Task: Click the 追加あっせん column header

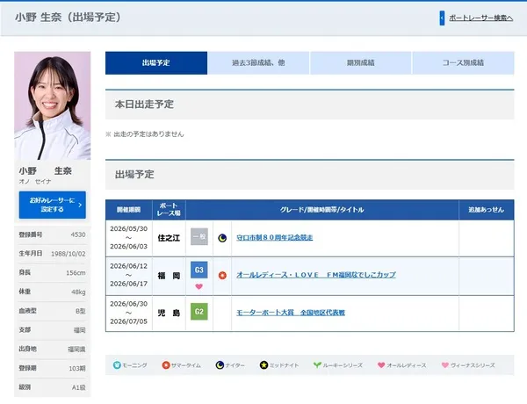Action: point(487,210)
